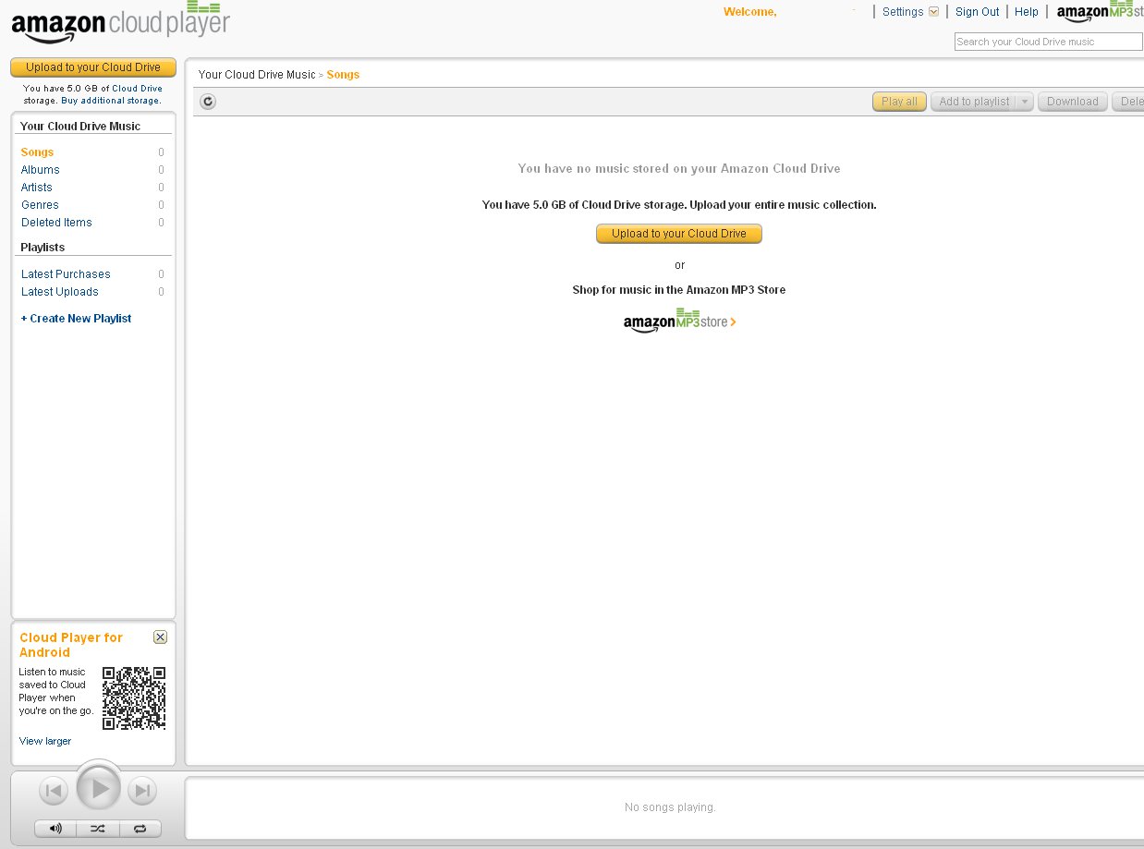Select Songs in the sidebar

37,152
